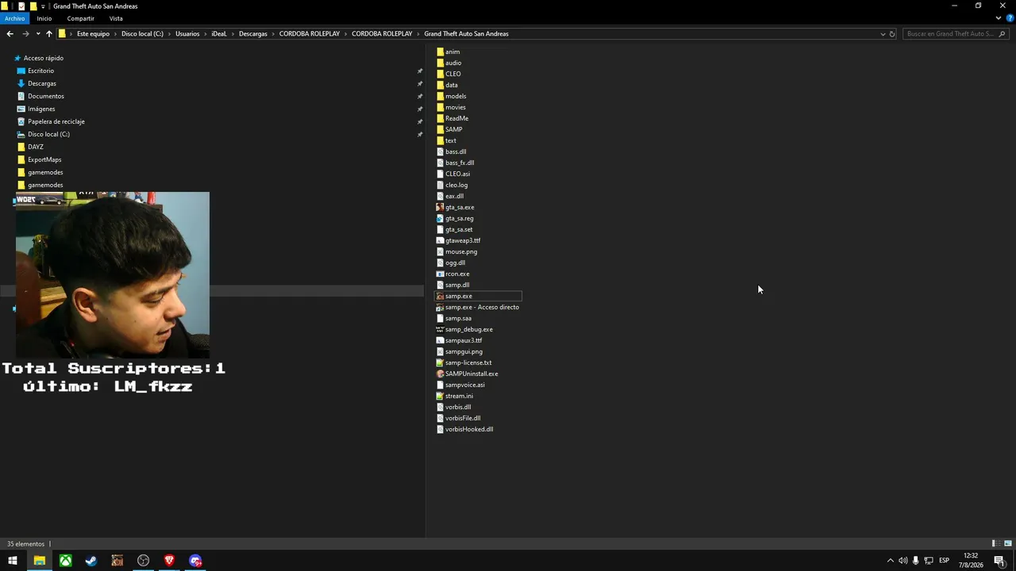Select the mouse.png image file icon
Viewport: 1016px width, 571px height.
click(x=440, y=251)
